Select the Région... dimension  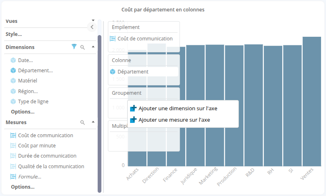click(x=28, y=91)
